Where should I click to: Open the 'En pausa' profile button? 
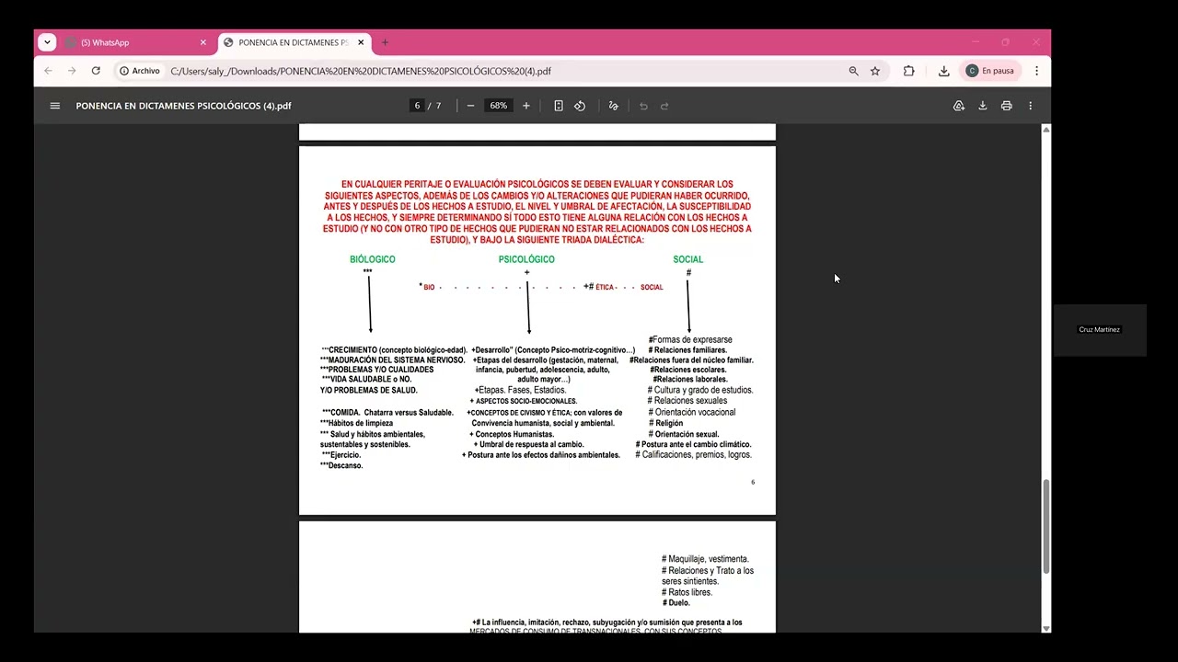[990, 71]
